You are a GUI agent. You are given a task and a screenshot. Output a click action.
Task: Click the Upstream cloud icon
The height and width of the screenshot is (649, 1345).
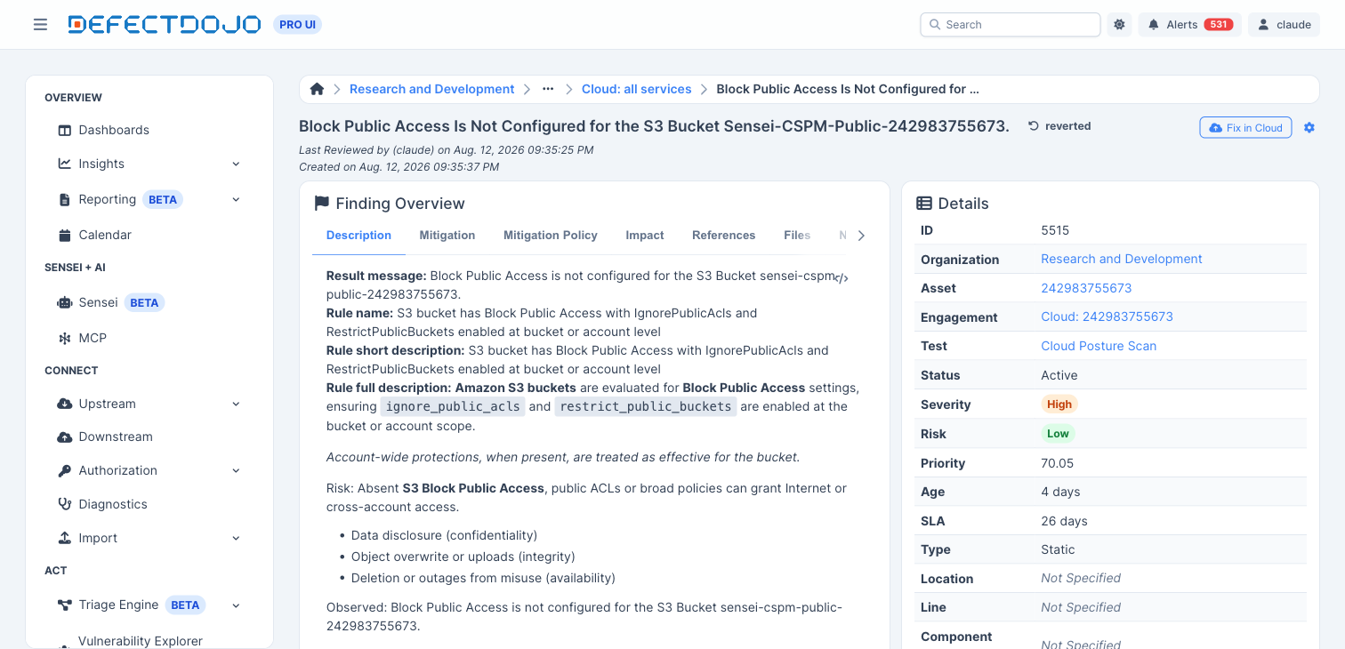[x=64, y=404]
